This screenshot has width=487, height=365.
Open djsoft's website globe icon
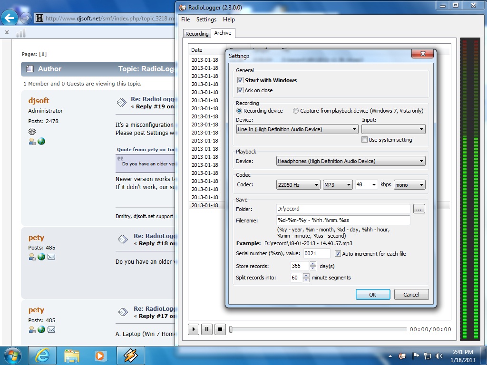click(41, 142)
